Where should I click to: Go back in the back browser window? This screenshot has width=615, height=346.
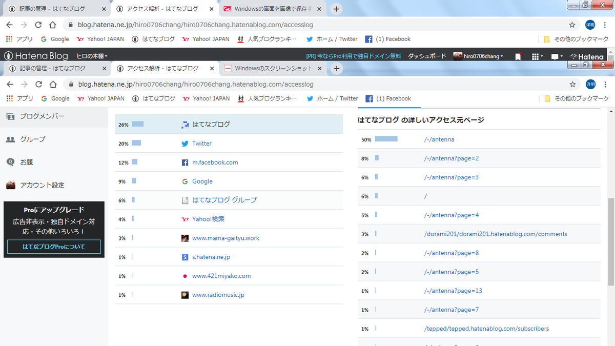click(10, 25)
